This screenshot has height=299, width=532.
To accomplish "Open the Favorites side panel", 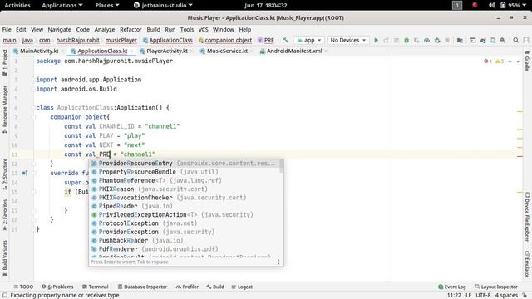I will [x=5, y=215].
